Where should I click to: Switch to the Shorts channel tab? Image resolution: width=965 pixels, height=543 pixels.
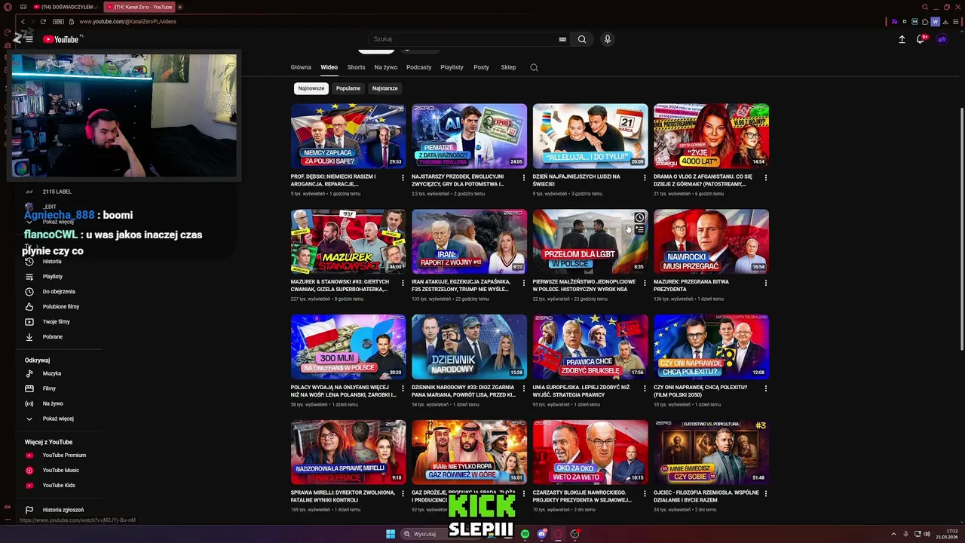(x=356, y=67)
